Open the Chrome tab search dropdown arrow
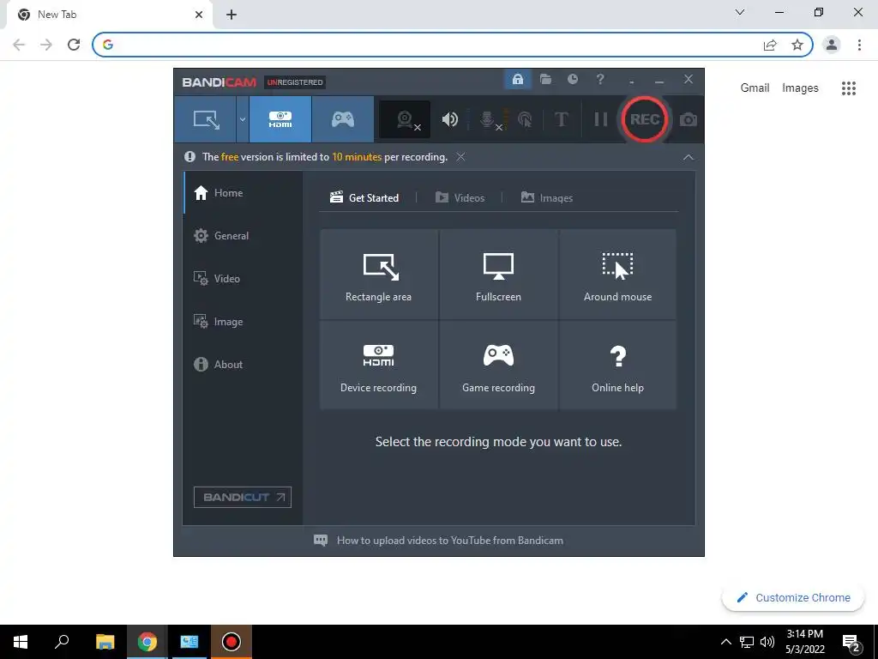This screenshot has height=659, width=878. pyautogui.click(x=740, y=12)
